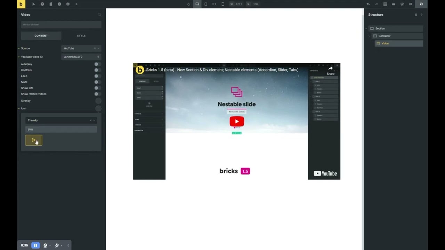Click YouTube video title link on preview
Screen dimensions: 445x250
click(x=222, y=70)
